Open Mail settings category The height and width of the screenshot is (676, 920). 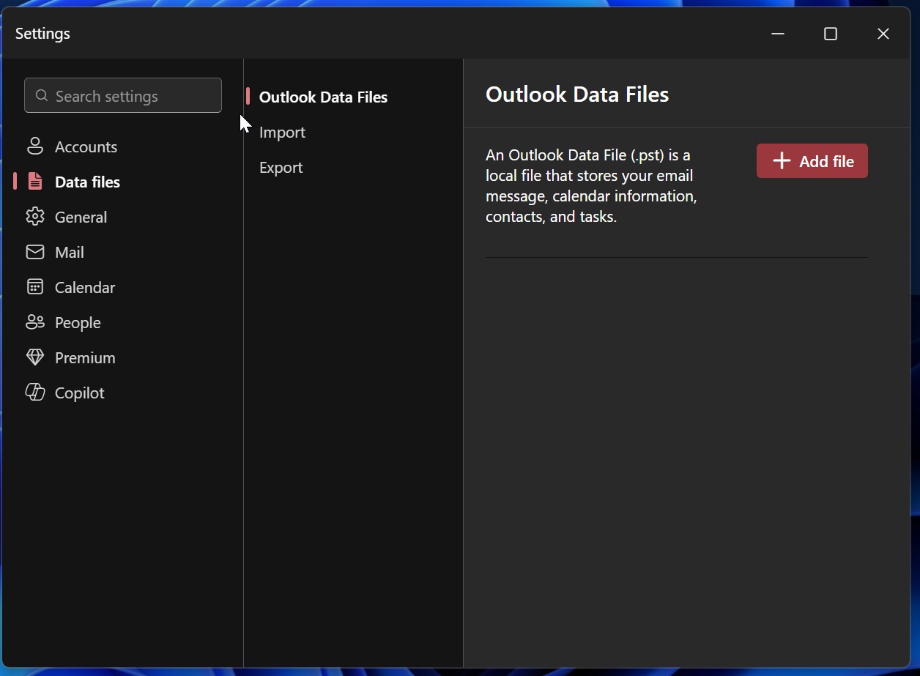pyautogui.click(x=69, y=252)
